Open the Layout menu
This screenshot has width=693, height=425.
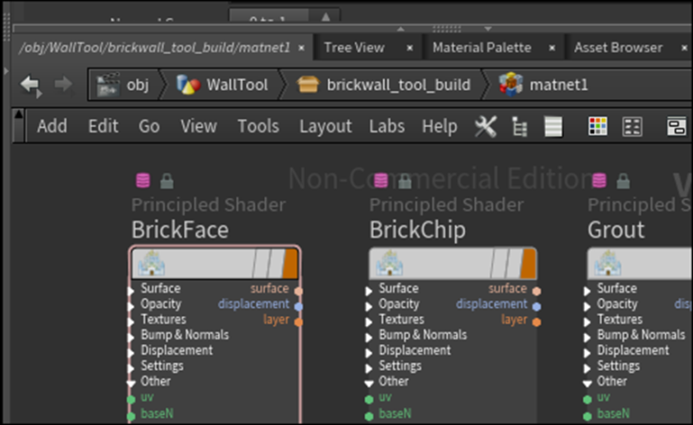coord(325,127)
